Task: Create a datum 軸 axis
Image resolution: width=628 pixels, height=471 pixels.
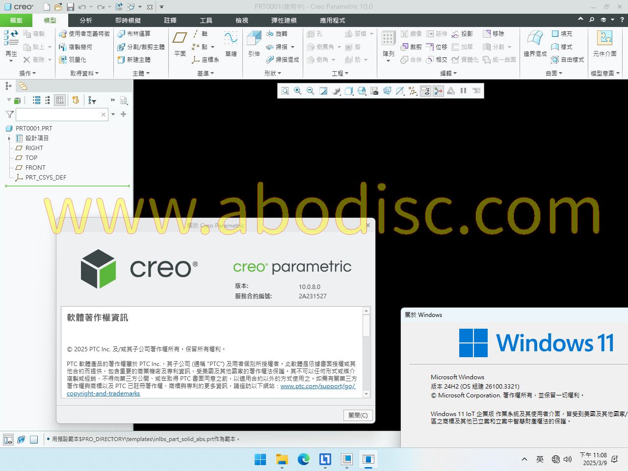Action: pos(200,34)
